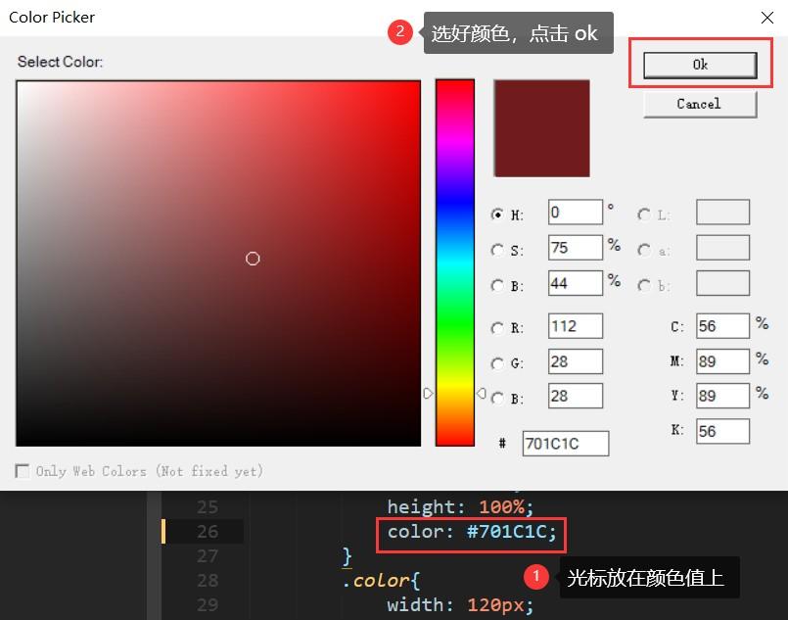This screenshot has height=620, width=788.
Task: Select the G radio button
Action: (x=498, y=360)
